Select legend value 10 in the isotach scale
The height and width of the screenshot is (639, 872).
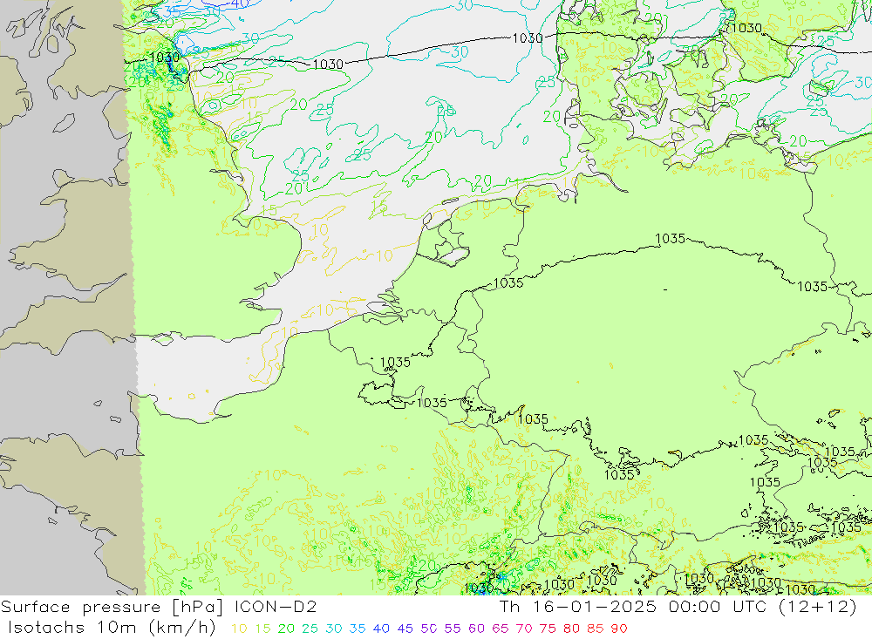tap(239, 629)
